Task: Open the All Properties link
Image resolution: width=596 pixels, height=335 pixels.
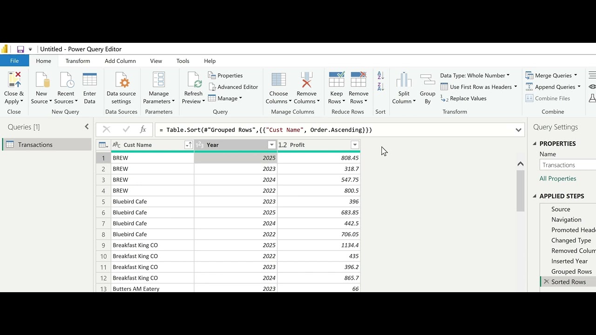Action: tap(558, 179)
